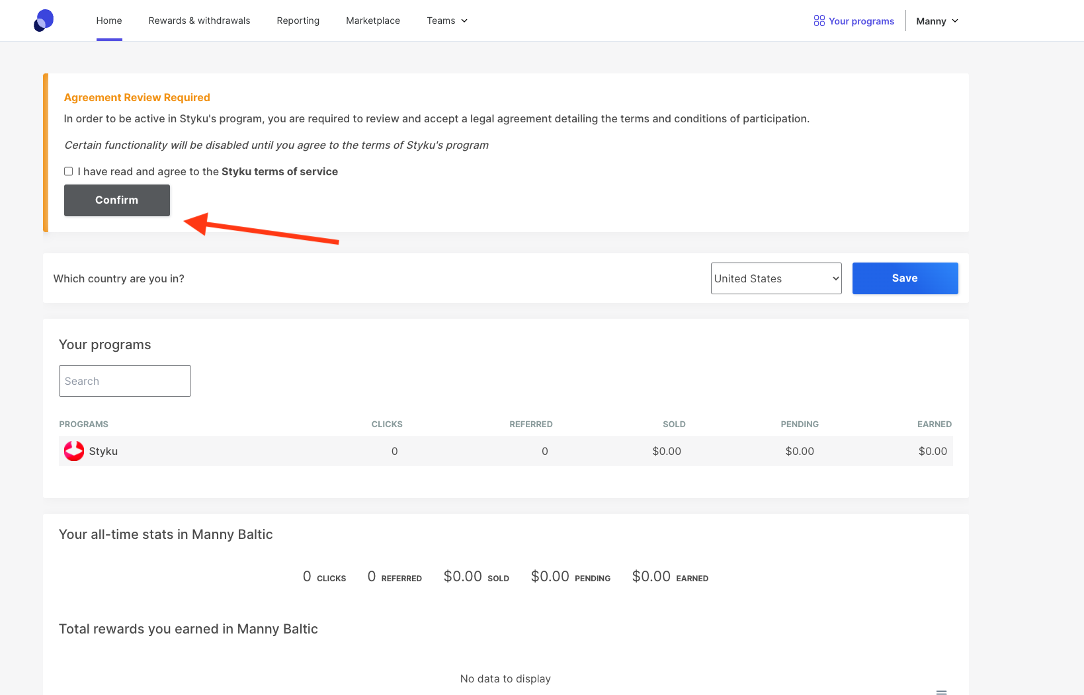Image resolution: width=1084 pixels, height=695 pixels.
Task: Click the Your programs grid icon
Action: (819, 21)
